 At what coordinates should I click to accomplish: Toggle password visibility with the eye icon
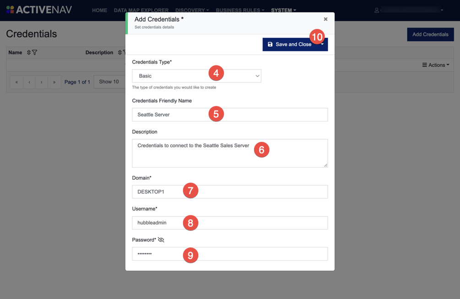click(161, 239)
